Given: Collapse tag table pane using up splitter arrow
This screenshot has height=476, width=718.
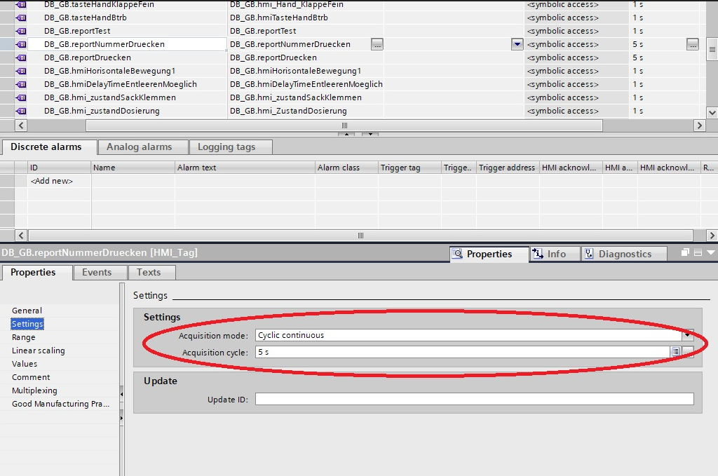Looking at the screenshot, I should pyautogui.click(x=346, y=134).
